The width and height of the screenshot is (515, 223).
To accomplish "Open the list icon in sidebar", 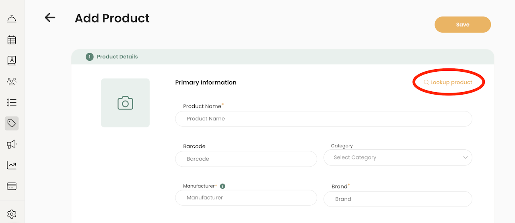I will 12,102.
